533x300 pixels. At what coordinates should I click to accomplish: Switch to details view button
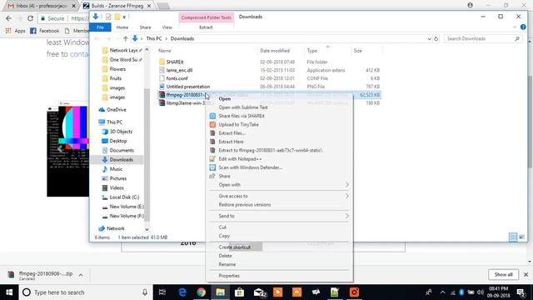point(513,237)
